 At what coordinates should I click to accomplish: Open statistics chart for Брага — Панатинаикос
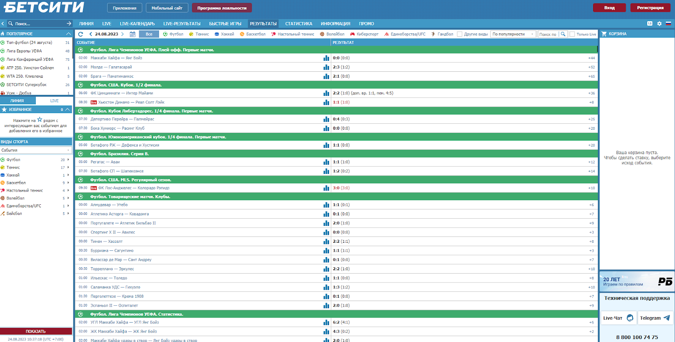click(x=326, y=76)
